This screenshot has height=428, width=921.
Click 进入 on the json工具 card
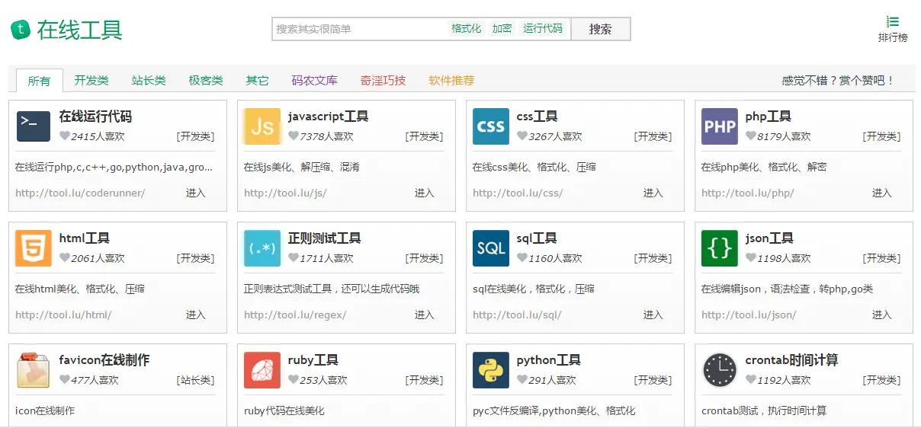point(882,315)
